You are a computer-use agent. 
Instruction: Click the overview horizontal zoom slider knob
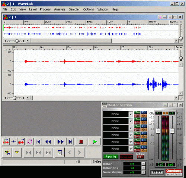[17, 41]
